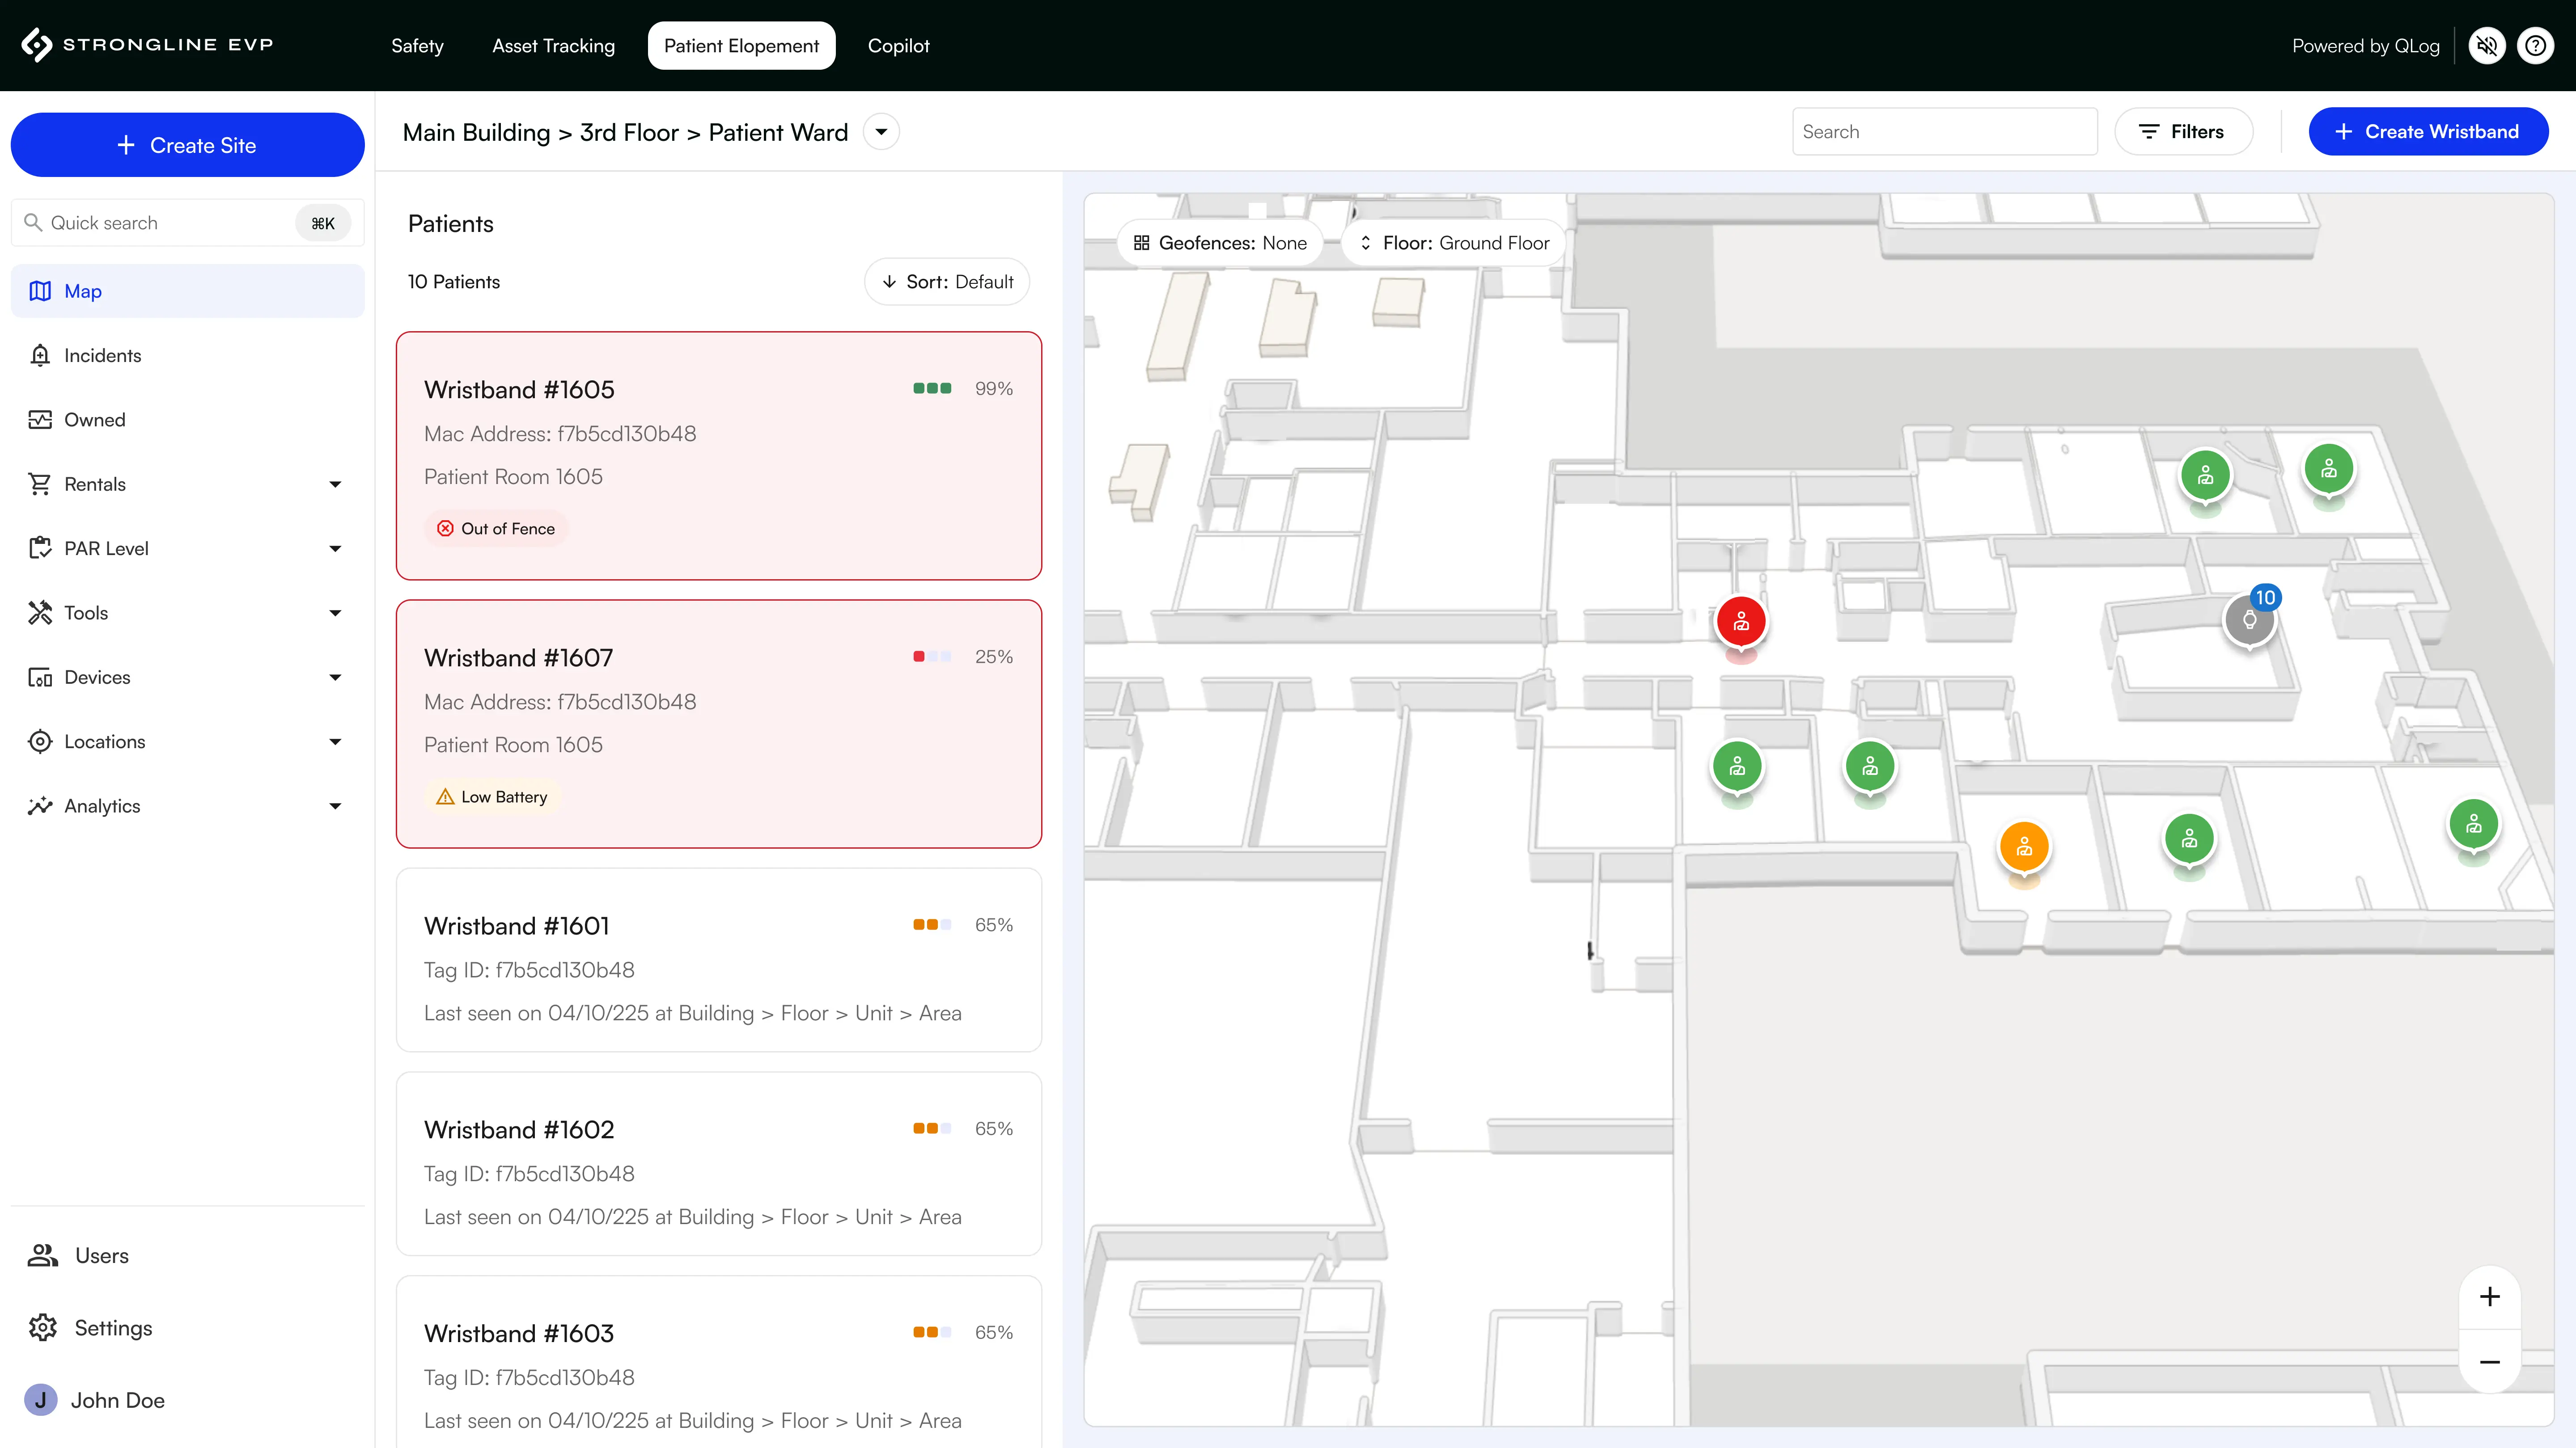Select the orange patient marker on map
Image resolution: width=2576 pixels, height=1448 pixels.
tap(2024, 847)
